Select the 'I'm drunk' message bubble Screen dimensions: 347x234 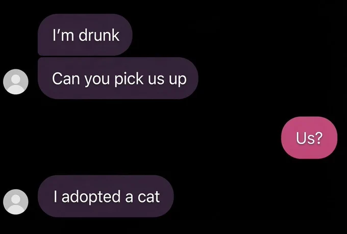click(x=85, y=35)
